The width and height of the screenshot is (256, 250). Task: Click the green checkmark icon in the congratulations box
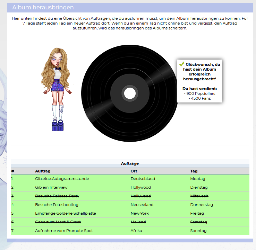click(181, 64)
